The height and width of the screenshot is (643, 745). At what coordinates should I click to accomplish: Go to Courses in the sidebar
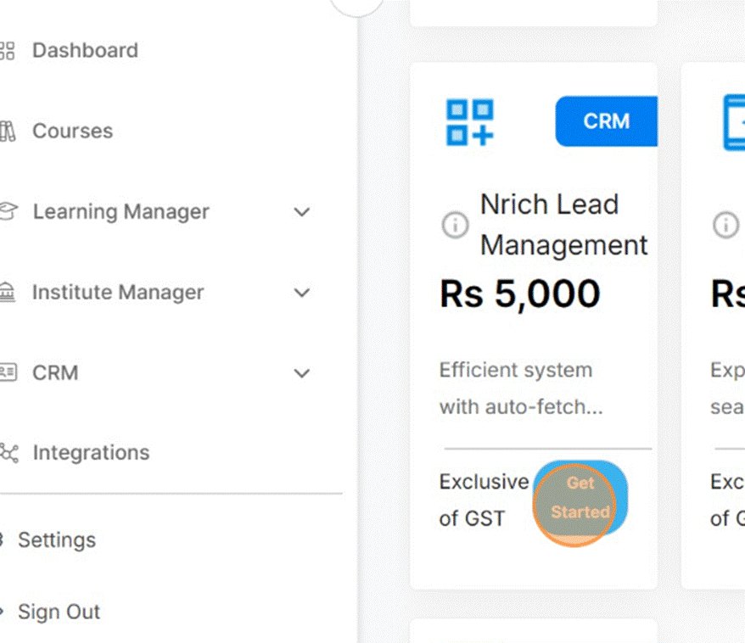click(72, 131)
